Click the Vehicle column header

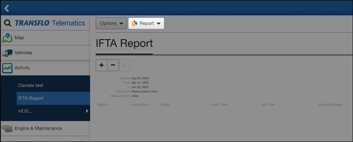point(102,105)
